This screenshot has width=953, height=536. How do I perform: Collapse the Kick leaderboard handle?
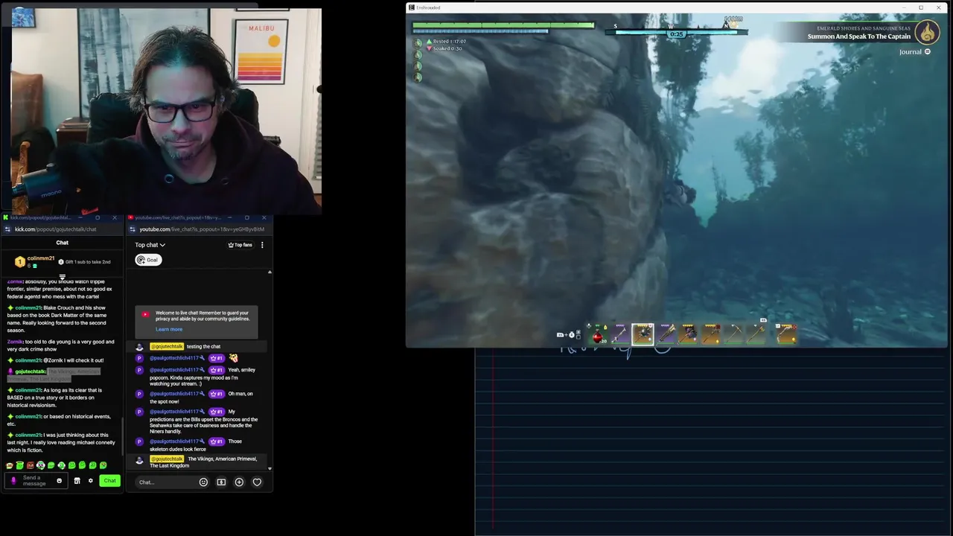tap(63, 277)
